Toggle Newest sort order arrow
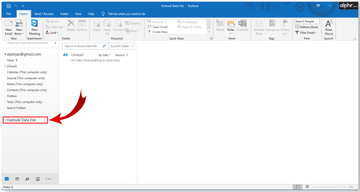Image resolution: width=360 pixels, height=192 pixels. pos(127,55)
